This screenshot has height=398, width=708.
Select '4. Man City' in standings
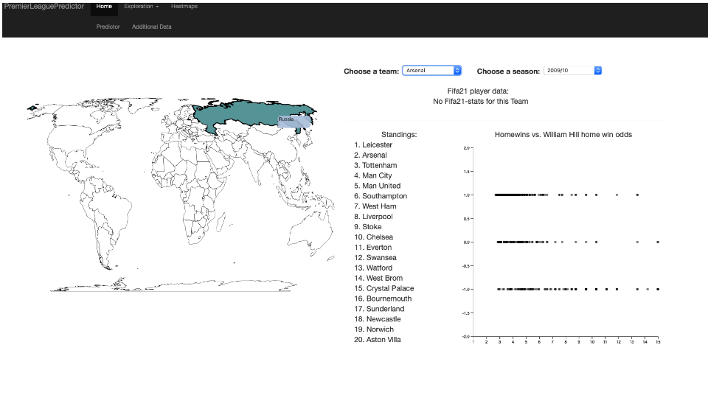[373, 175]
